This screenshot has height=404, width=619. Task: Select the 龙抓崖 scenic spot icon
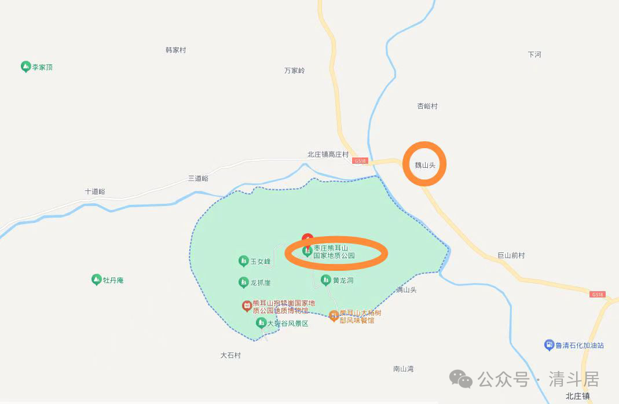(244, 282)
